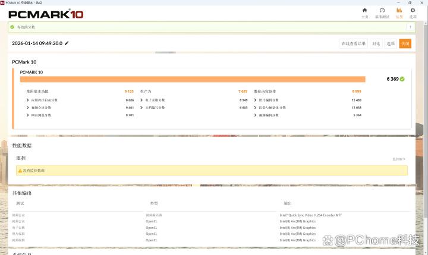Click the 其他输出 section heading

[x=22, y=193]
